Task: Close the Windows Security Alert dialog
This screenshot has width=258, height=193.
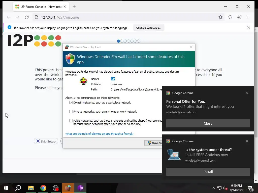Action: click(191, 47)
